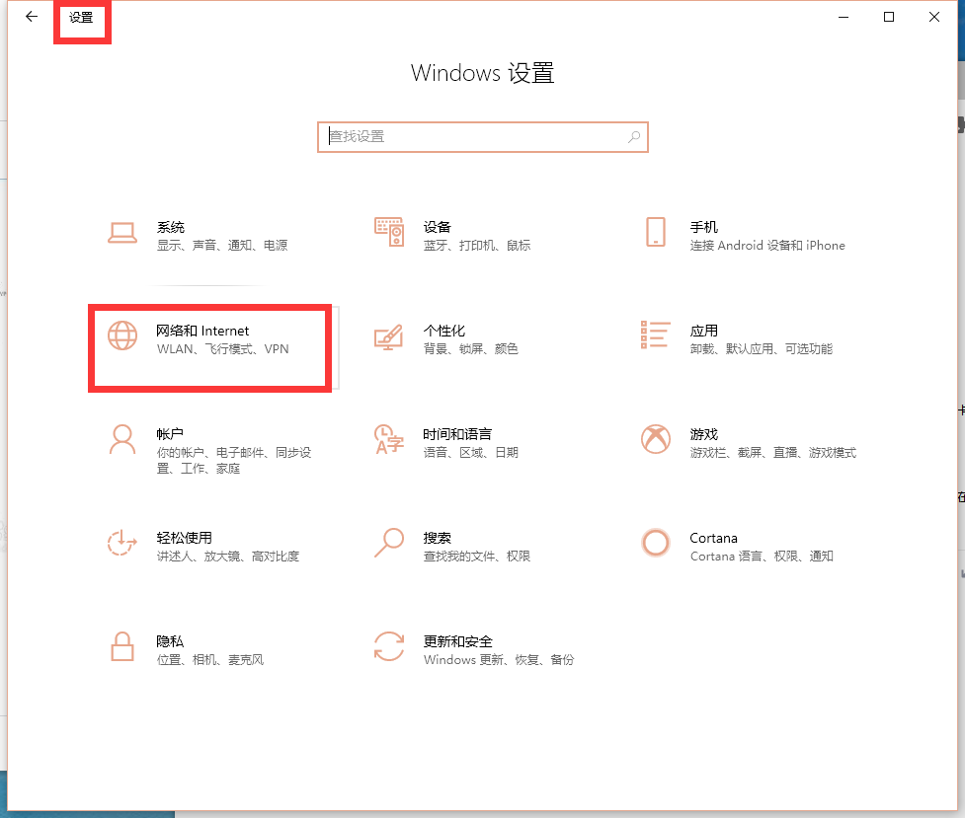Open the Cortana settings title
This screenshot has height=818, width=965.
tap(713, 538)
